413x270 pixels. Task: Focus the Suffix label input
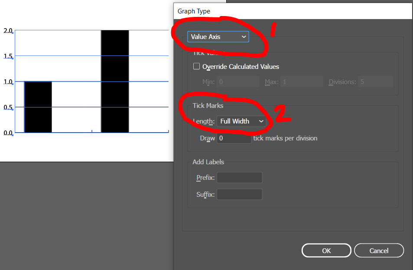coord(239,194)
